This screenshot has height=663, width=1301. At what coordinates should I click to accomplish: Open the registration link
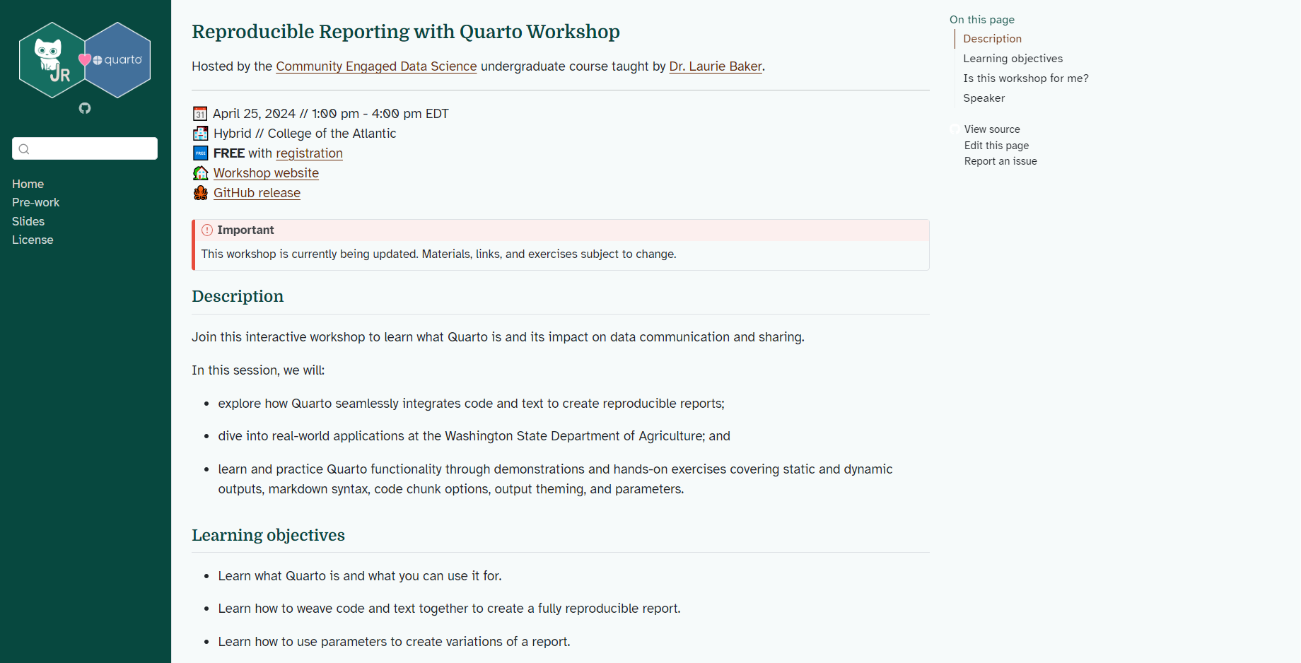(x=309, y=153)
